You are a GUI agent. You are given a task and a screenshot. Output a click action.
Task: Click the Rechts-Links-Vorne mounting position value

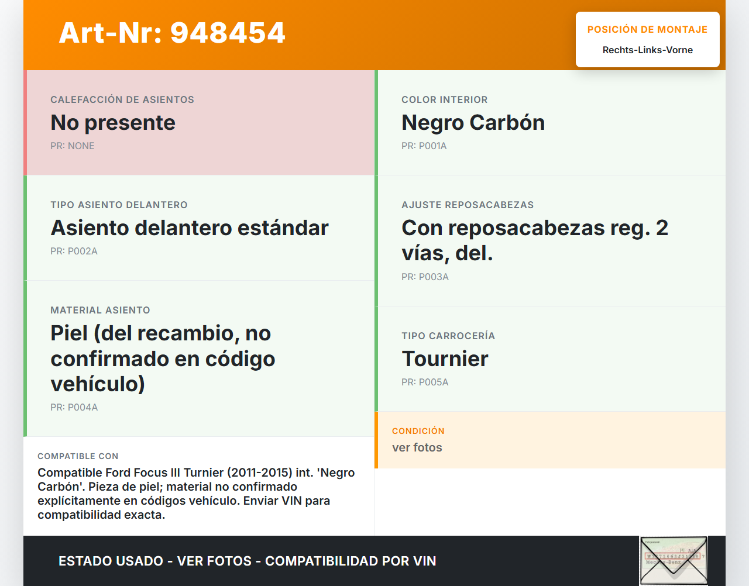648,50
